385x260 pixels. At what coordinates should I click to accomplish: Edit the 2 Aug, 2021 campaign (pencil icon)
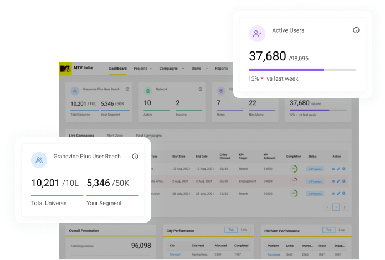(x=338, y=181)
